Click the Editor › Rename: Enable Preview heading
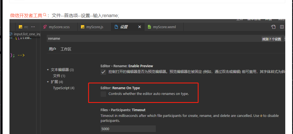The height and width of the screenshot is (134, 293). click(x=127, y=66)
